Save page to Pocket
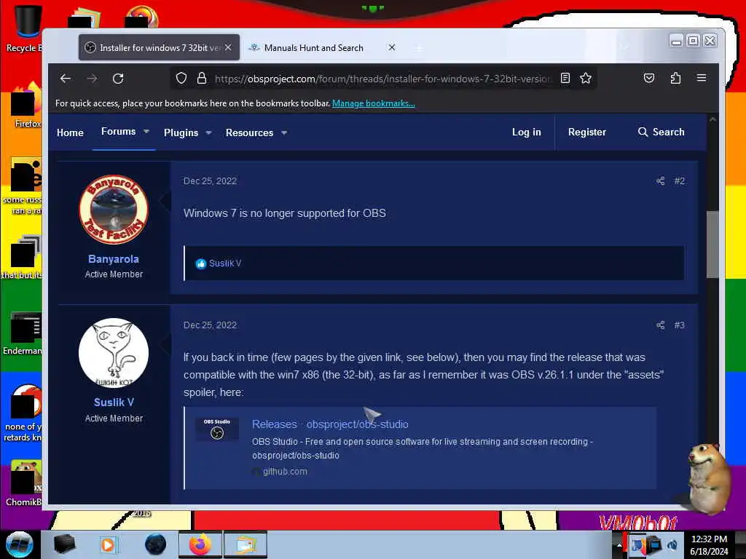746x559 pixels. point(649,78)
